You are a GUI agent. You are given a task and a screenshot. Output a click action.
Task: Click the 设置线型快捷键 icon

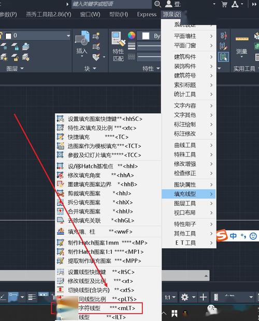[x=60, y=272]
